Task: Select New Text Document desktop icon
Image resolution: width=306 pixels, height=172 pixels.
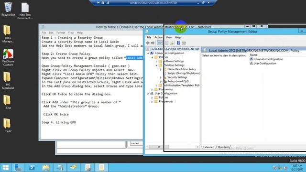Action: (x=25, y=11)
